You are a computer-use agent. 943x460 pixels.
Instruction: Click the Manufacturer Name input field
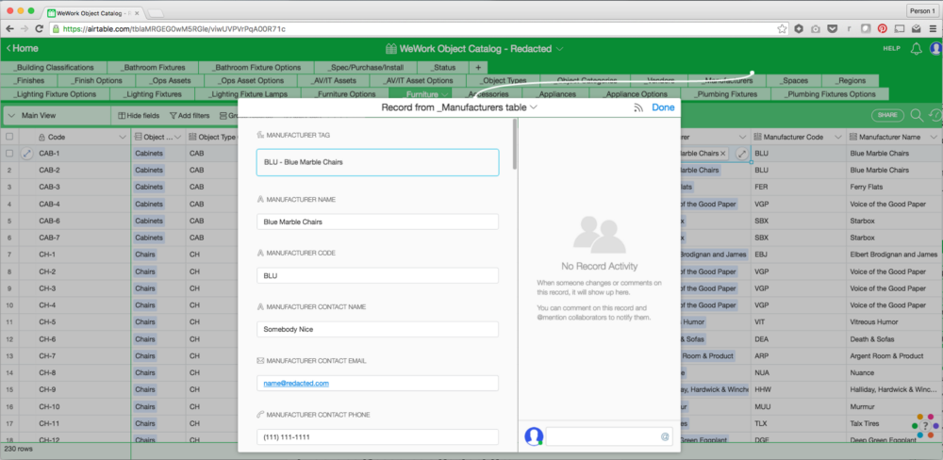(377, 222)
